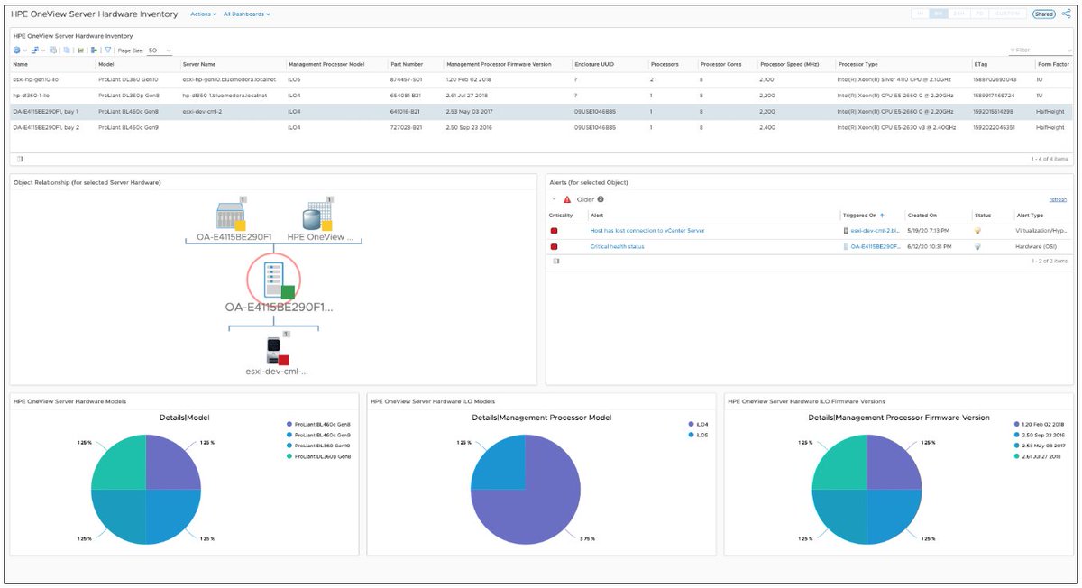Click the smaller 25% slice of iLO Models pie
The height and width of the screenshot is (588, 1082).
tap(499, 463)
